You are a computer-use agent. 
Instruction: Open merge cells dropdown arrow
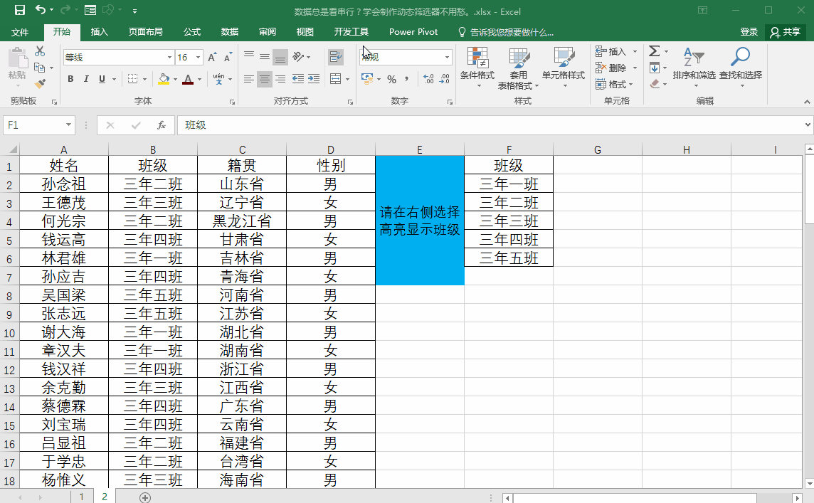coord(347,80)
